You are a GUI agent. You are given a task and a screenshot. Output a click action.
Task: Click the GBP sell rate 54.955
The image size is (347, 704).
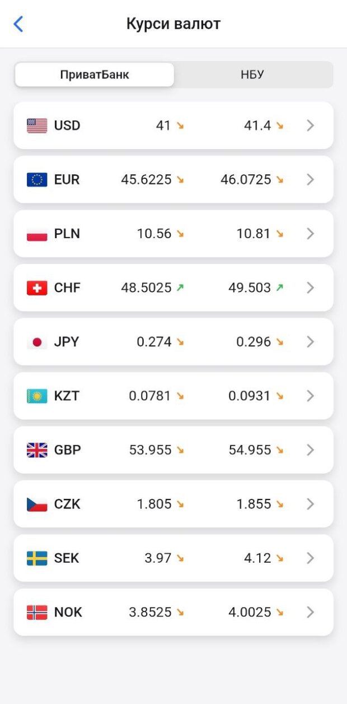[250, 450]
